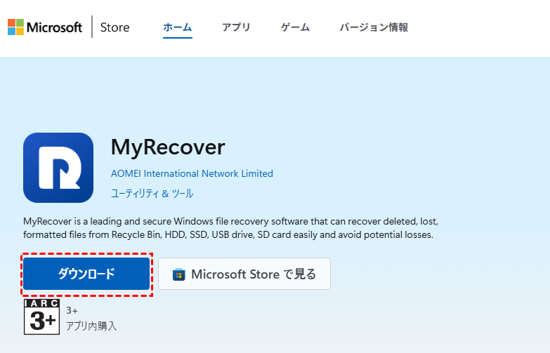Click the divider between Microsoft and Store
Image resolution: width=550 pixels, height=353 pixels.
[x=92, y=27]
